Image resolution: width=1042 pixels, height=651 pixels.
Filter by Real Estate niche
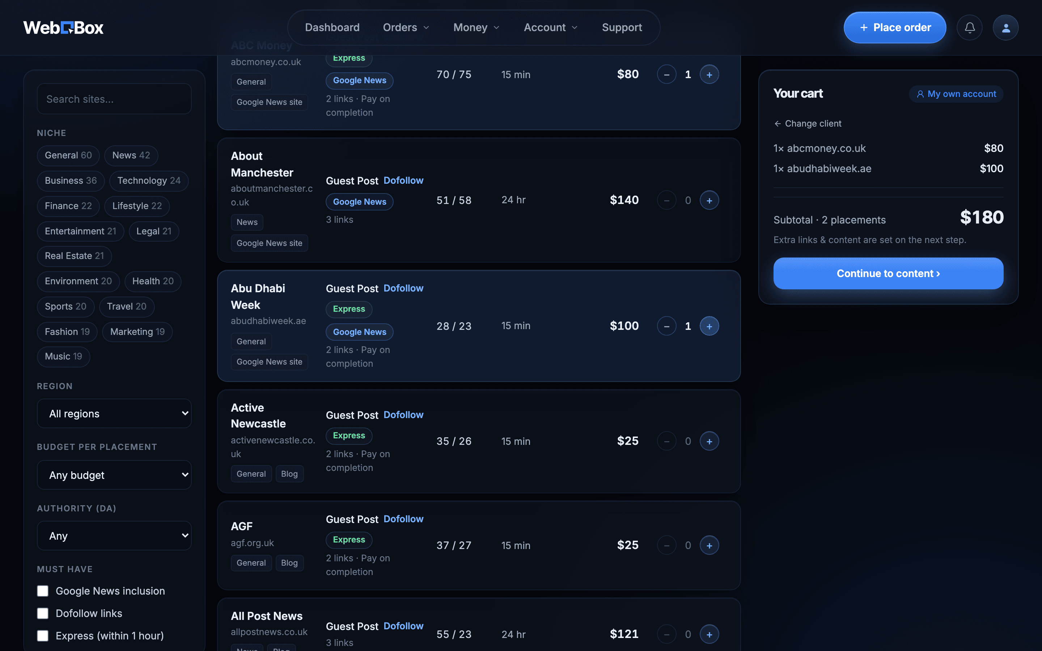click(74, 256)
